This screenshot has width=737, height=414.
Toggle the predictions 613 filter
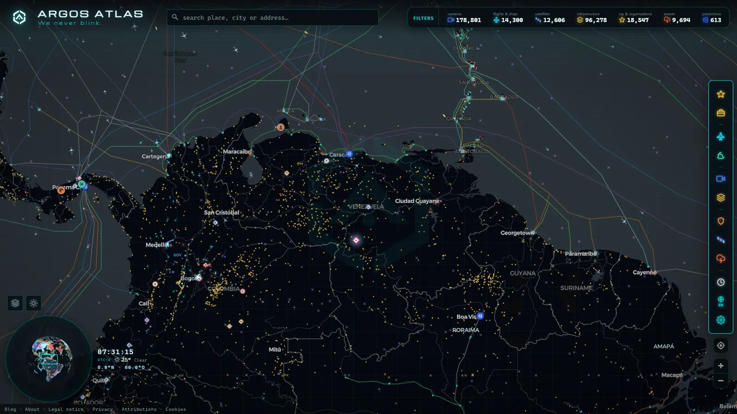coord(712,18)
